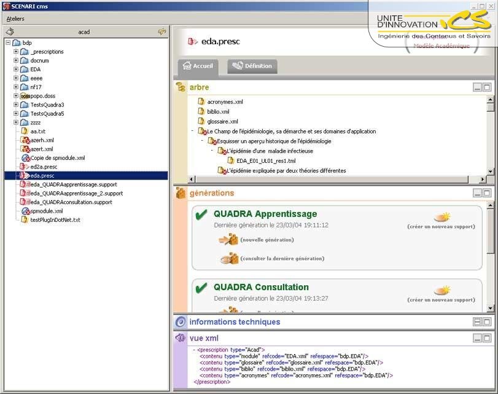Click the QUADRA Apprentissage heading
This screenshot has width=498, height=394.
point(265,214)
